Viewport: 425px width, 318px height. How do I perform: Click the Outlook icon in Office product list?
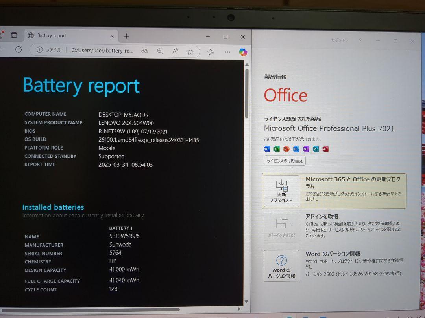pos(296,149)
